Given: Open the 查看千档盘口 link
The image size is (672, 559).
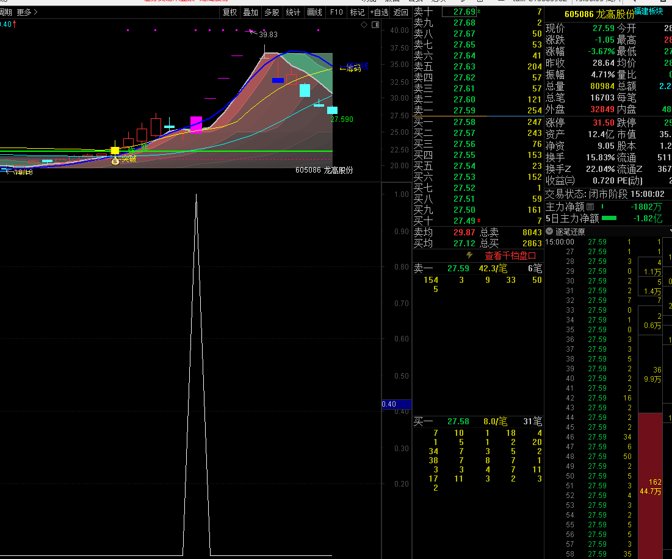Looking at the screenshot, I should click(510, 255).
